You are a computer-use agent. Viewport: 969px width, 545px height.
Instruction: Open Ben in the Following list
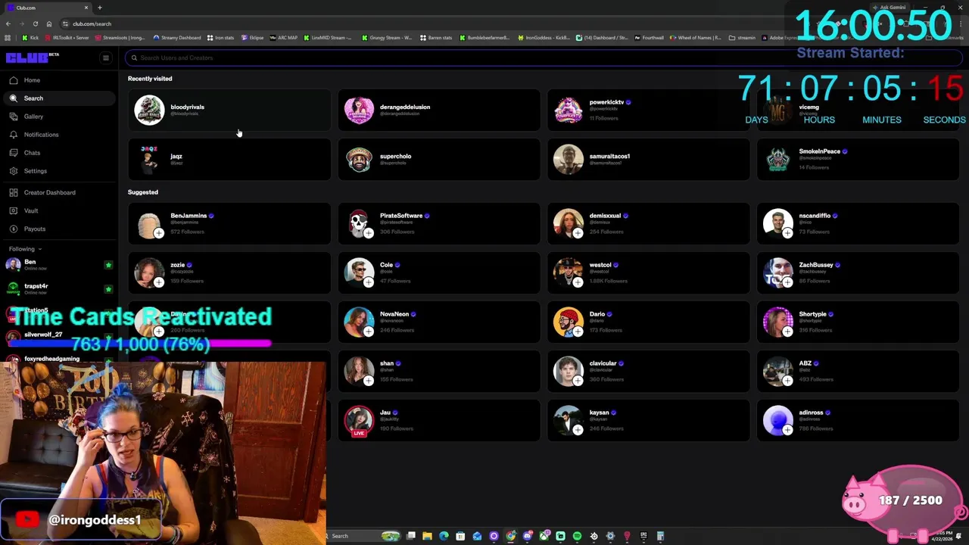[x=59, y=265]
